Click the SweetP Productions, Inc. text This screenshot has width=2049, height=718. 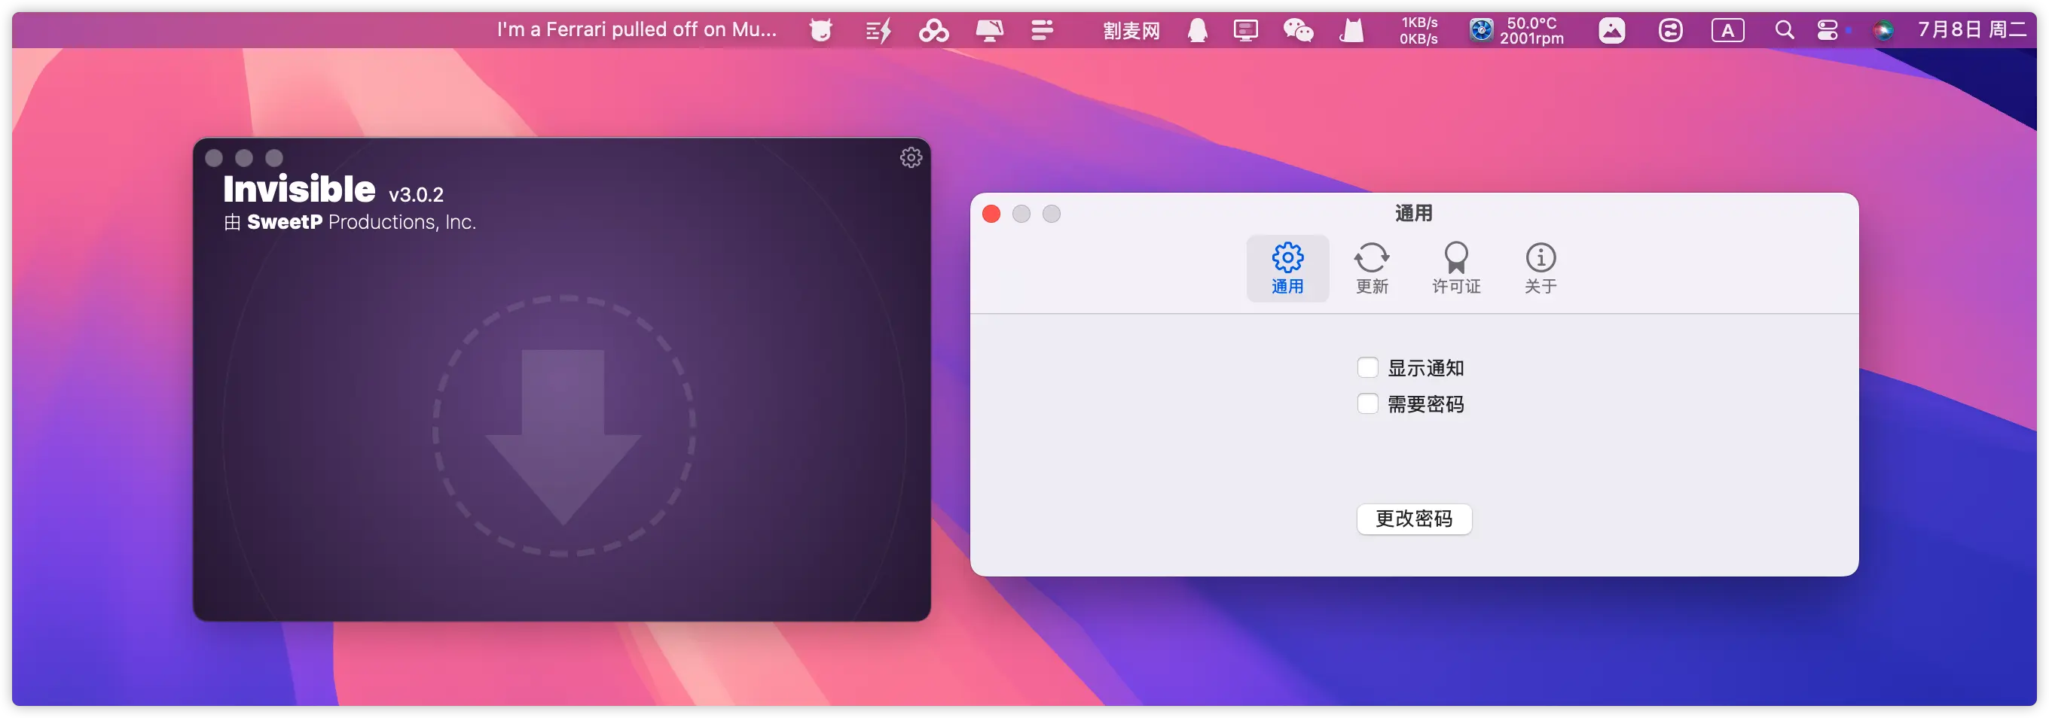pos(361,222)
